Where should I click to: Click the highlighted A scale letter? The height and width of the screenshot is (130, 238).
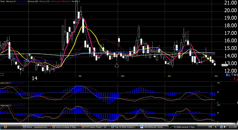[228, 76]
